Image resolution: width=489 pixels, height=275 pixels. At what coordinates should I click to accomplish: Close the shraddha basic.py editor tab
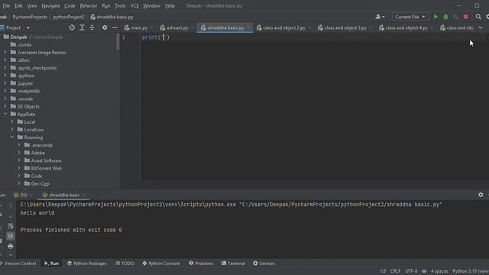click(x=248, y=28)
